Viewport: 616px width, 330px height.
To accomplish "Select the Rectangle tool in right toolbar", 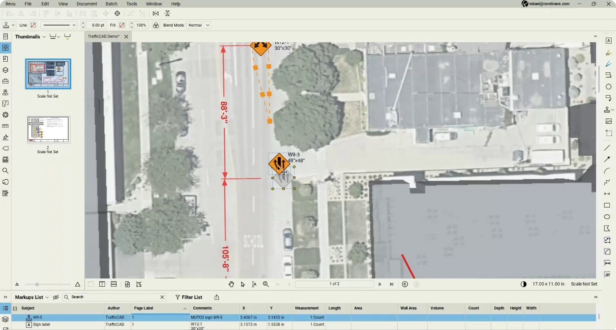I will [607, 205].
